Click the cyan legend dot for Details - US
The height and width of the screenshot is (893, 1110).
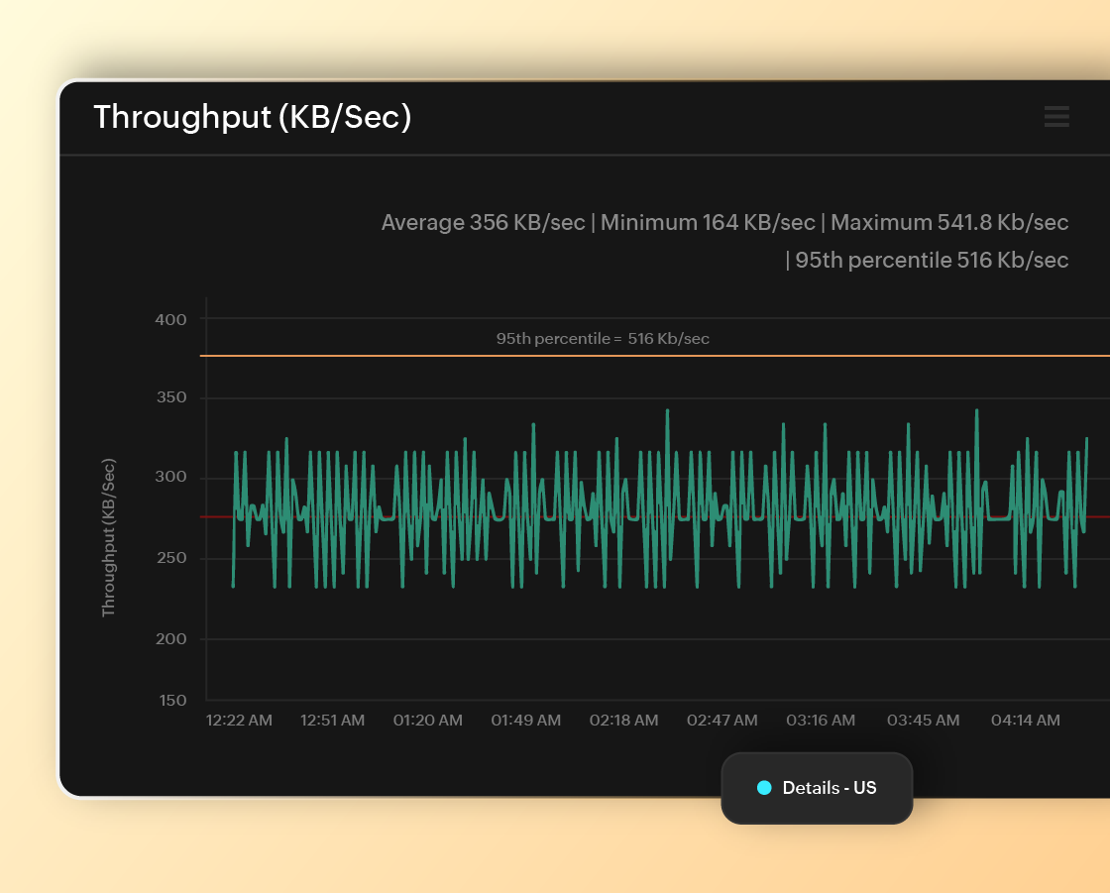click(x=764, y=788)
